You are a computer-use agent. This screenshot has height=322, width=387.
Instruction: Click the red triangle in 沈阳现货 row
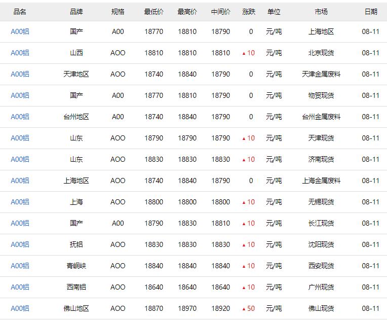(x=244, y=245)
